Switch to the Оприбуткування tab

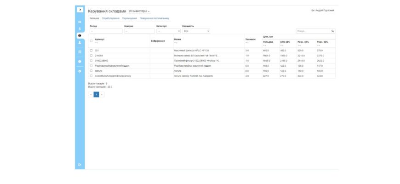click(x=111, y=18)
